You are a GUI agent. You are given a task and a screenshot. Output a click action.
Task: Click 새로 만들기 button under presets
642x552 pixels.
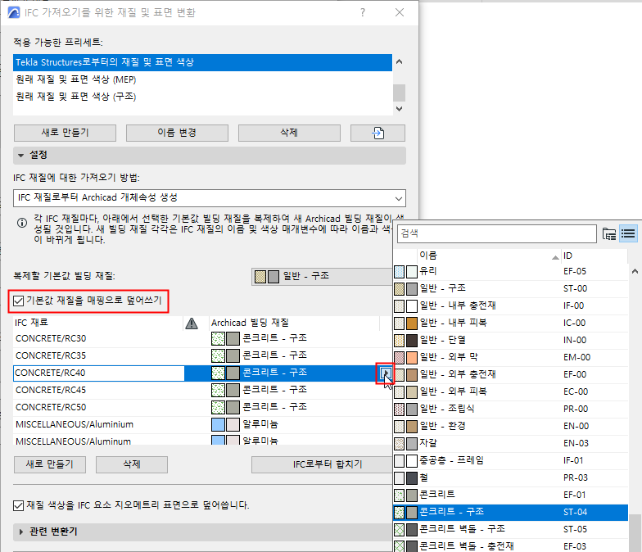pos(66,133)
